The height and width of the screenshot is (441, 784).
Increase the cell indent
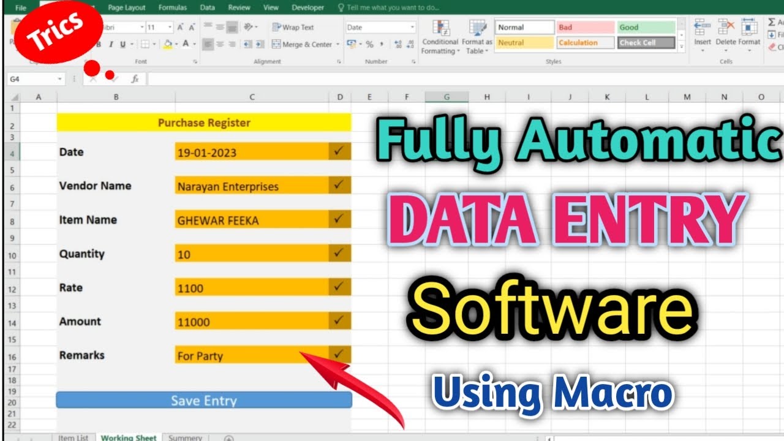click(260, 44)
